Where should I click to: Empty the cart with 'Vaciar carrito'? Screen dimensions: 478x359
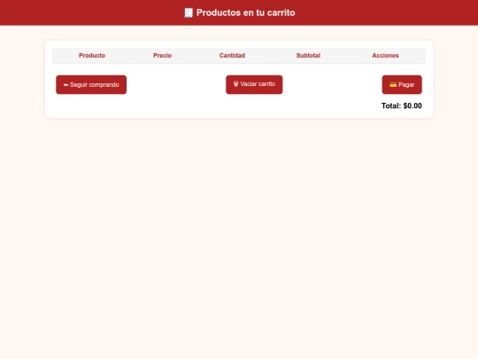[254, 84]
